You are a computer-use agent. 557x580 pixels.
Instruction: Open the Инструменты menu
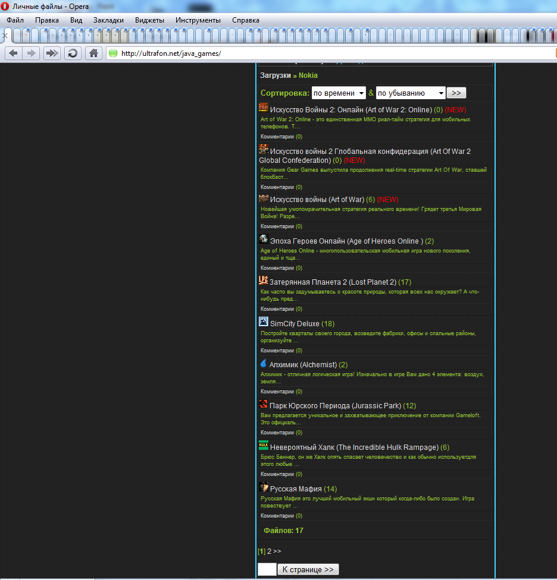coord(198,20)
